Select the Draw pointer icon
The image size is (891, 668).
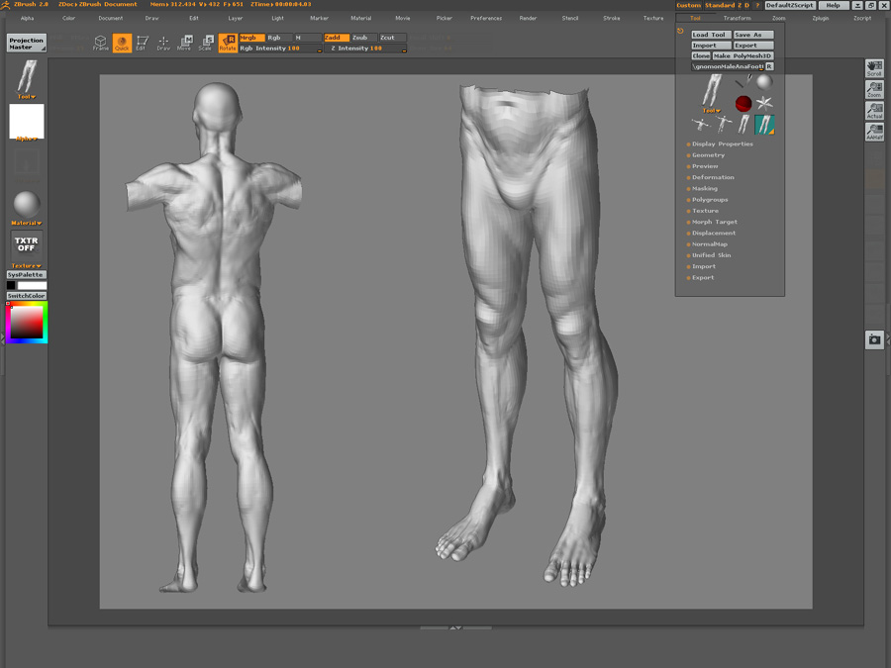(163, 43)
